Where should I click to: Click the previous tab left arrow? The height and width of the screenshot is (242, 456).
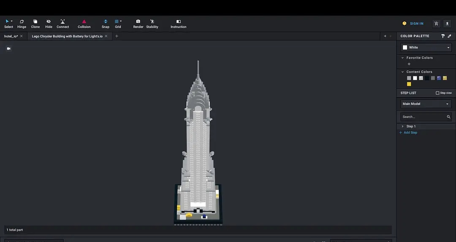pos(385,36)
